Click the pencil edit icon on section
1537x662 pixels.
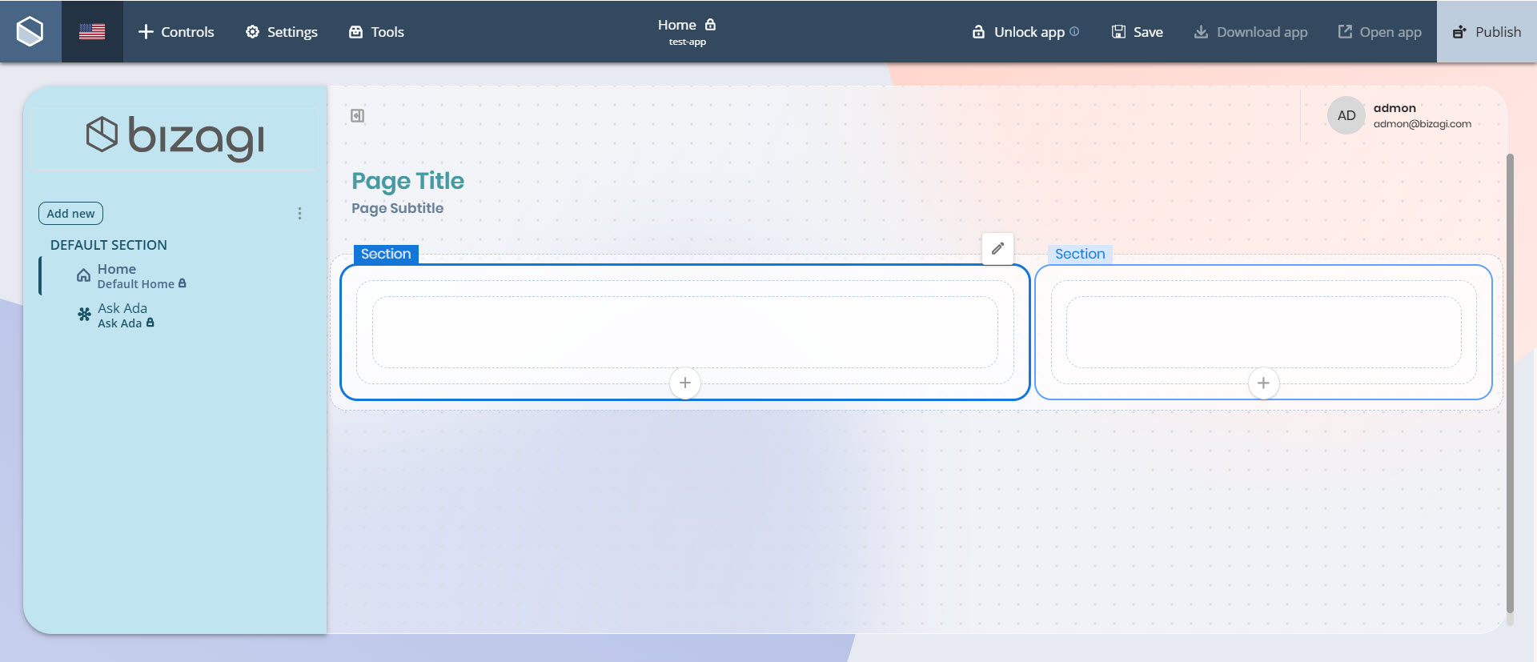pos(997,249)
